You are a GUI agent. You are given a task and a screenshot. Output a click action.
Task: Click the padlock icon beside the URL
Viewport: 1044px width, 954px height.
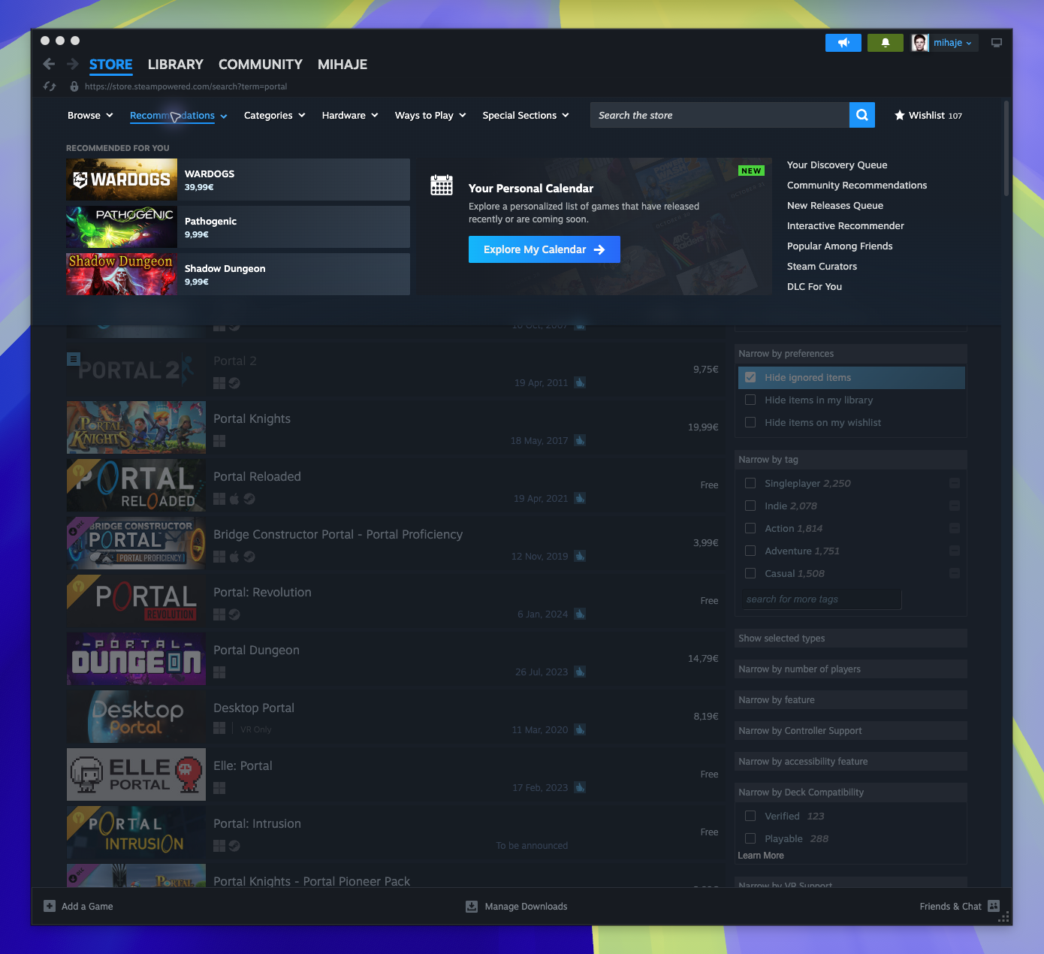click(x=74, y=86)
